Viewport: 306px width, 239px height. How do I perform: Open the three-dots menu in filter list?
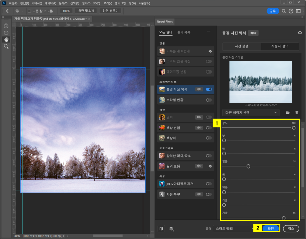pyautogui.click(x=209, y=31)
